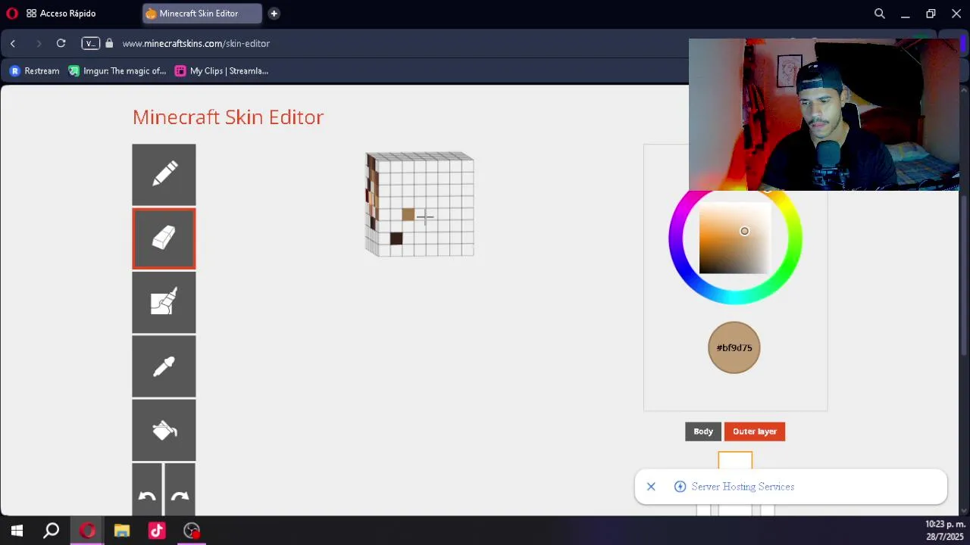970x545 pixels.
Task: Open TikTok app in taskbar
Action: tap(157, 531)
